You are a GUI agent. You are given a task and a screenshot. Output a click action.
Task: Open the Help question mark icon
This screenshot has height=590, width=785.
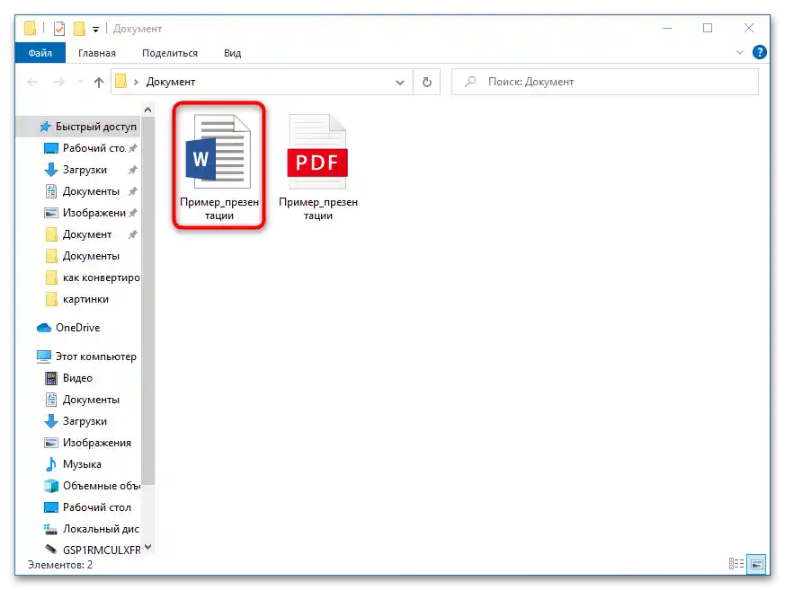pyautogui.click(x=759, y=52)
